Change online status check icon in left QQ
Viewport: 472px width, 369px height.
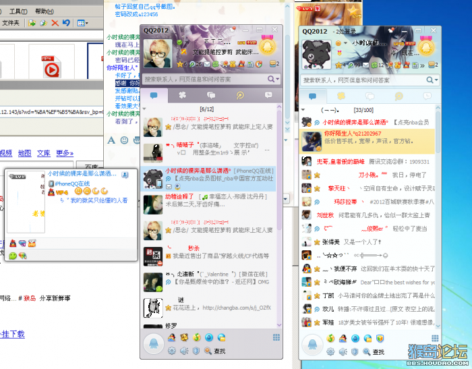[x=180, y=42]
